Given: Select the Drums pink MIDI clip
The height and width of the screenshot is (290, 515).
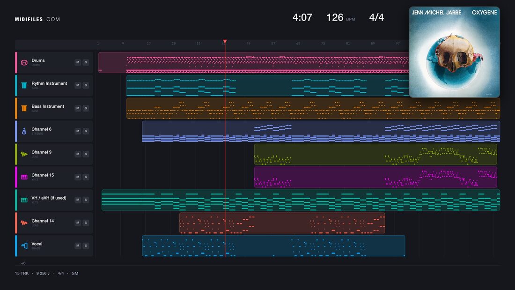Looking at the screenshot, I should 254,62.
